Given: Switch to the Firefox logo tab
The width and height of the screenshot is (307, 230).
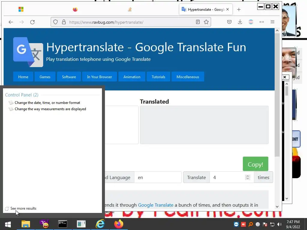Looking at the screenshot, I should (x=75, y=9).
